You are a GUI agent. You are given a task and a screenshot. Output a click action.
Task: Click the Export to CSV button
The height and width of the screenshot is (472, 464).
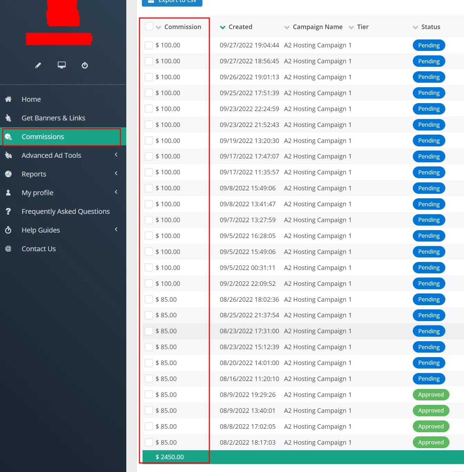coord(172,2)
